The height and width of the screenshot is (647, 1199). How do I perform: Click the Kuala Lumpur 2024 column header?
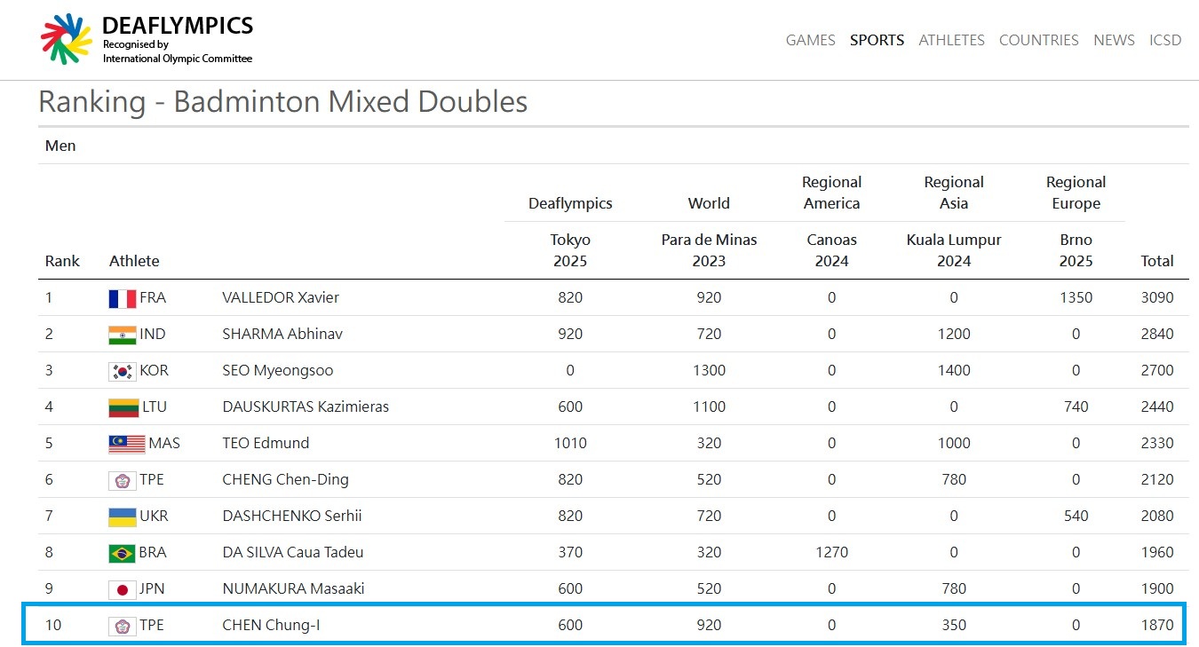[x=954, y=250]
